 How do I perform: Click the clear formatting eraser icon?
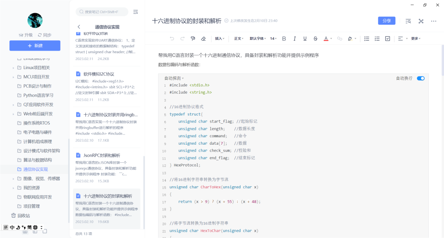[x=203, y=39]
